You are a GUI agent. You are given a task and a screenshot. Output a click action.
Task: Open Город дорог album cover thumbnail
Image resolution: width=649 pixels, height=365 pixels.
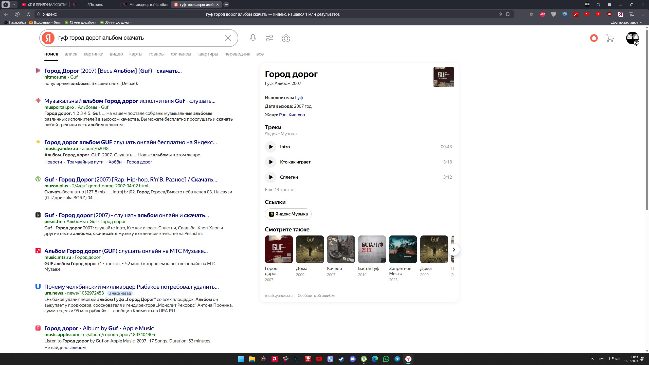[x=443, y=77]
